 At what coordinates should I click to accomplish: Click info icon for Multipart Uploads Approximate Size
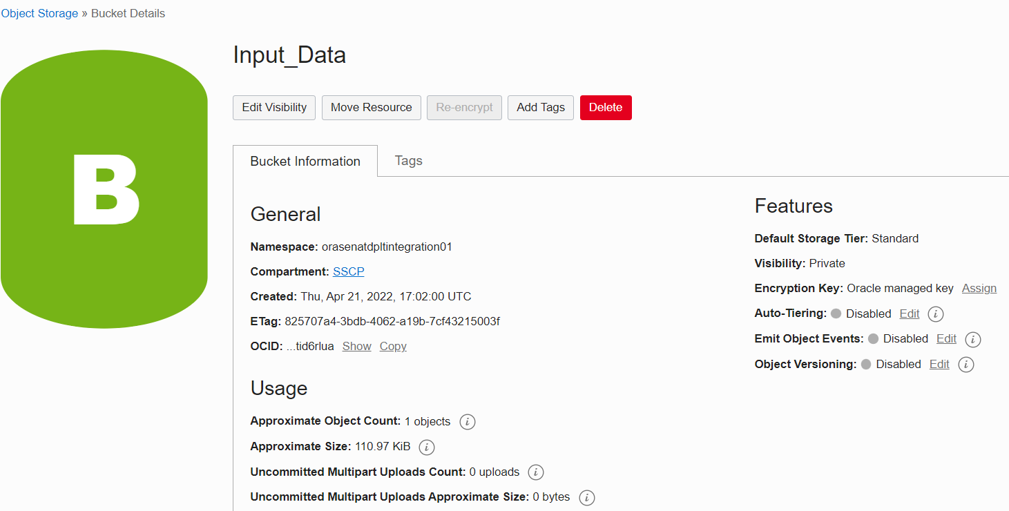587,497
